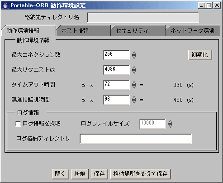Click the 初期化 button
The image size is (223, 183).
(x=200, y=55)
